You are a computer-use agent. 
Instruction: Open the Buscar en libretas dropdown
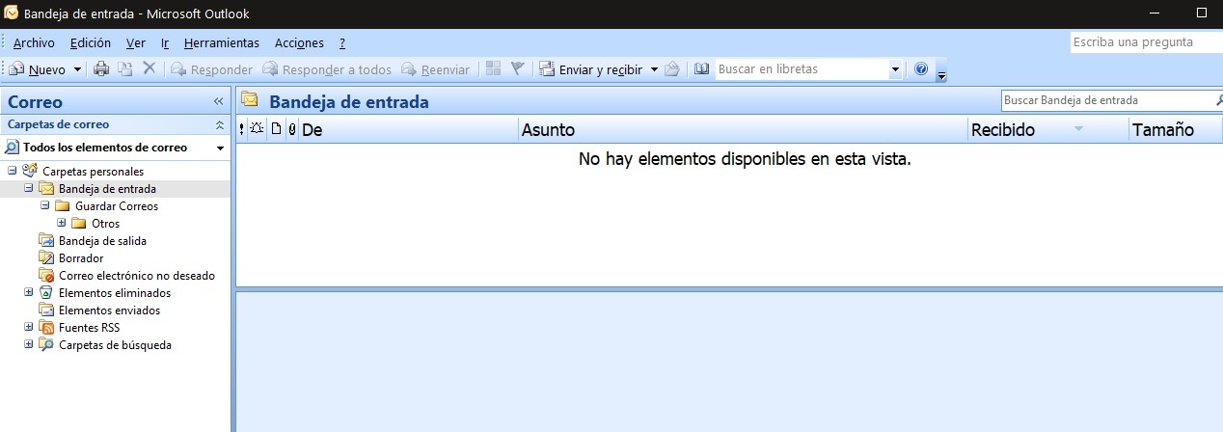[895, 69]
